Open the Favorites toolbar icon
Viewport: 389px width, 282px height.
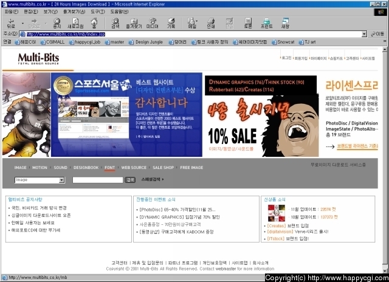[134, 23]
